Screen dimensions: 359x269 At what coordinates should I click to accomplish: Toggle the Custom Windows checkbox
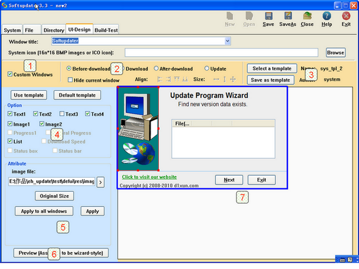10,74
